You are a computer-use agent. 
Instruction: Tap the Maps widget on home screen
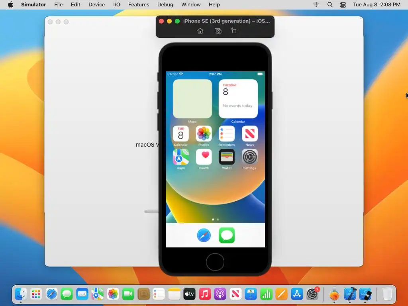(x=192, y=99)
